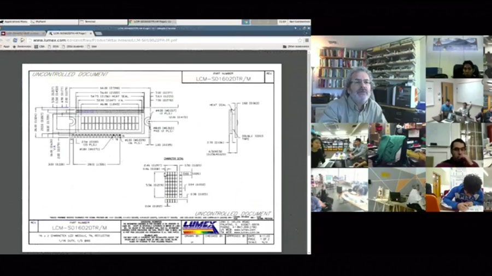492x276 pixels.
Task: Select the main speaker video tile with bookshelves
Action: tap(368, 79)
